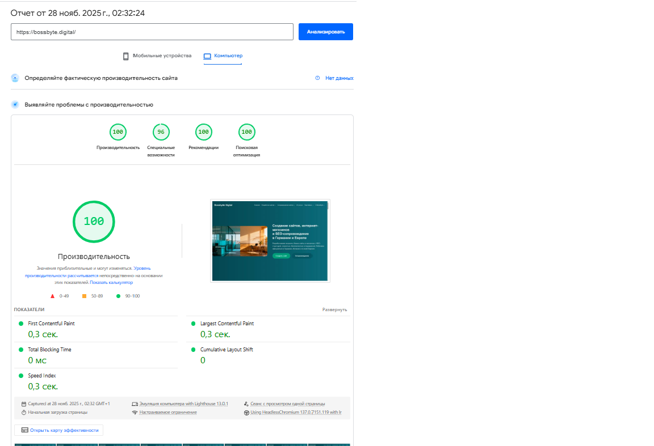Click the 'Нет данных' link
This screenshot has height=446, width=654.
tap(339, 78)
